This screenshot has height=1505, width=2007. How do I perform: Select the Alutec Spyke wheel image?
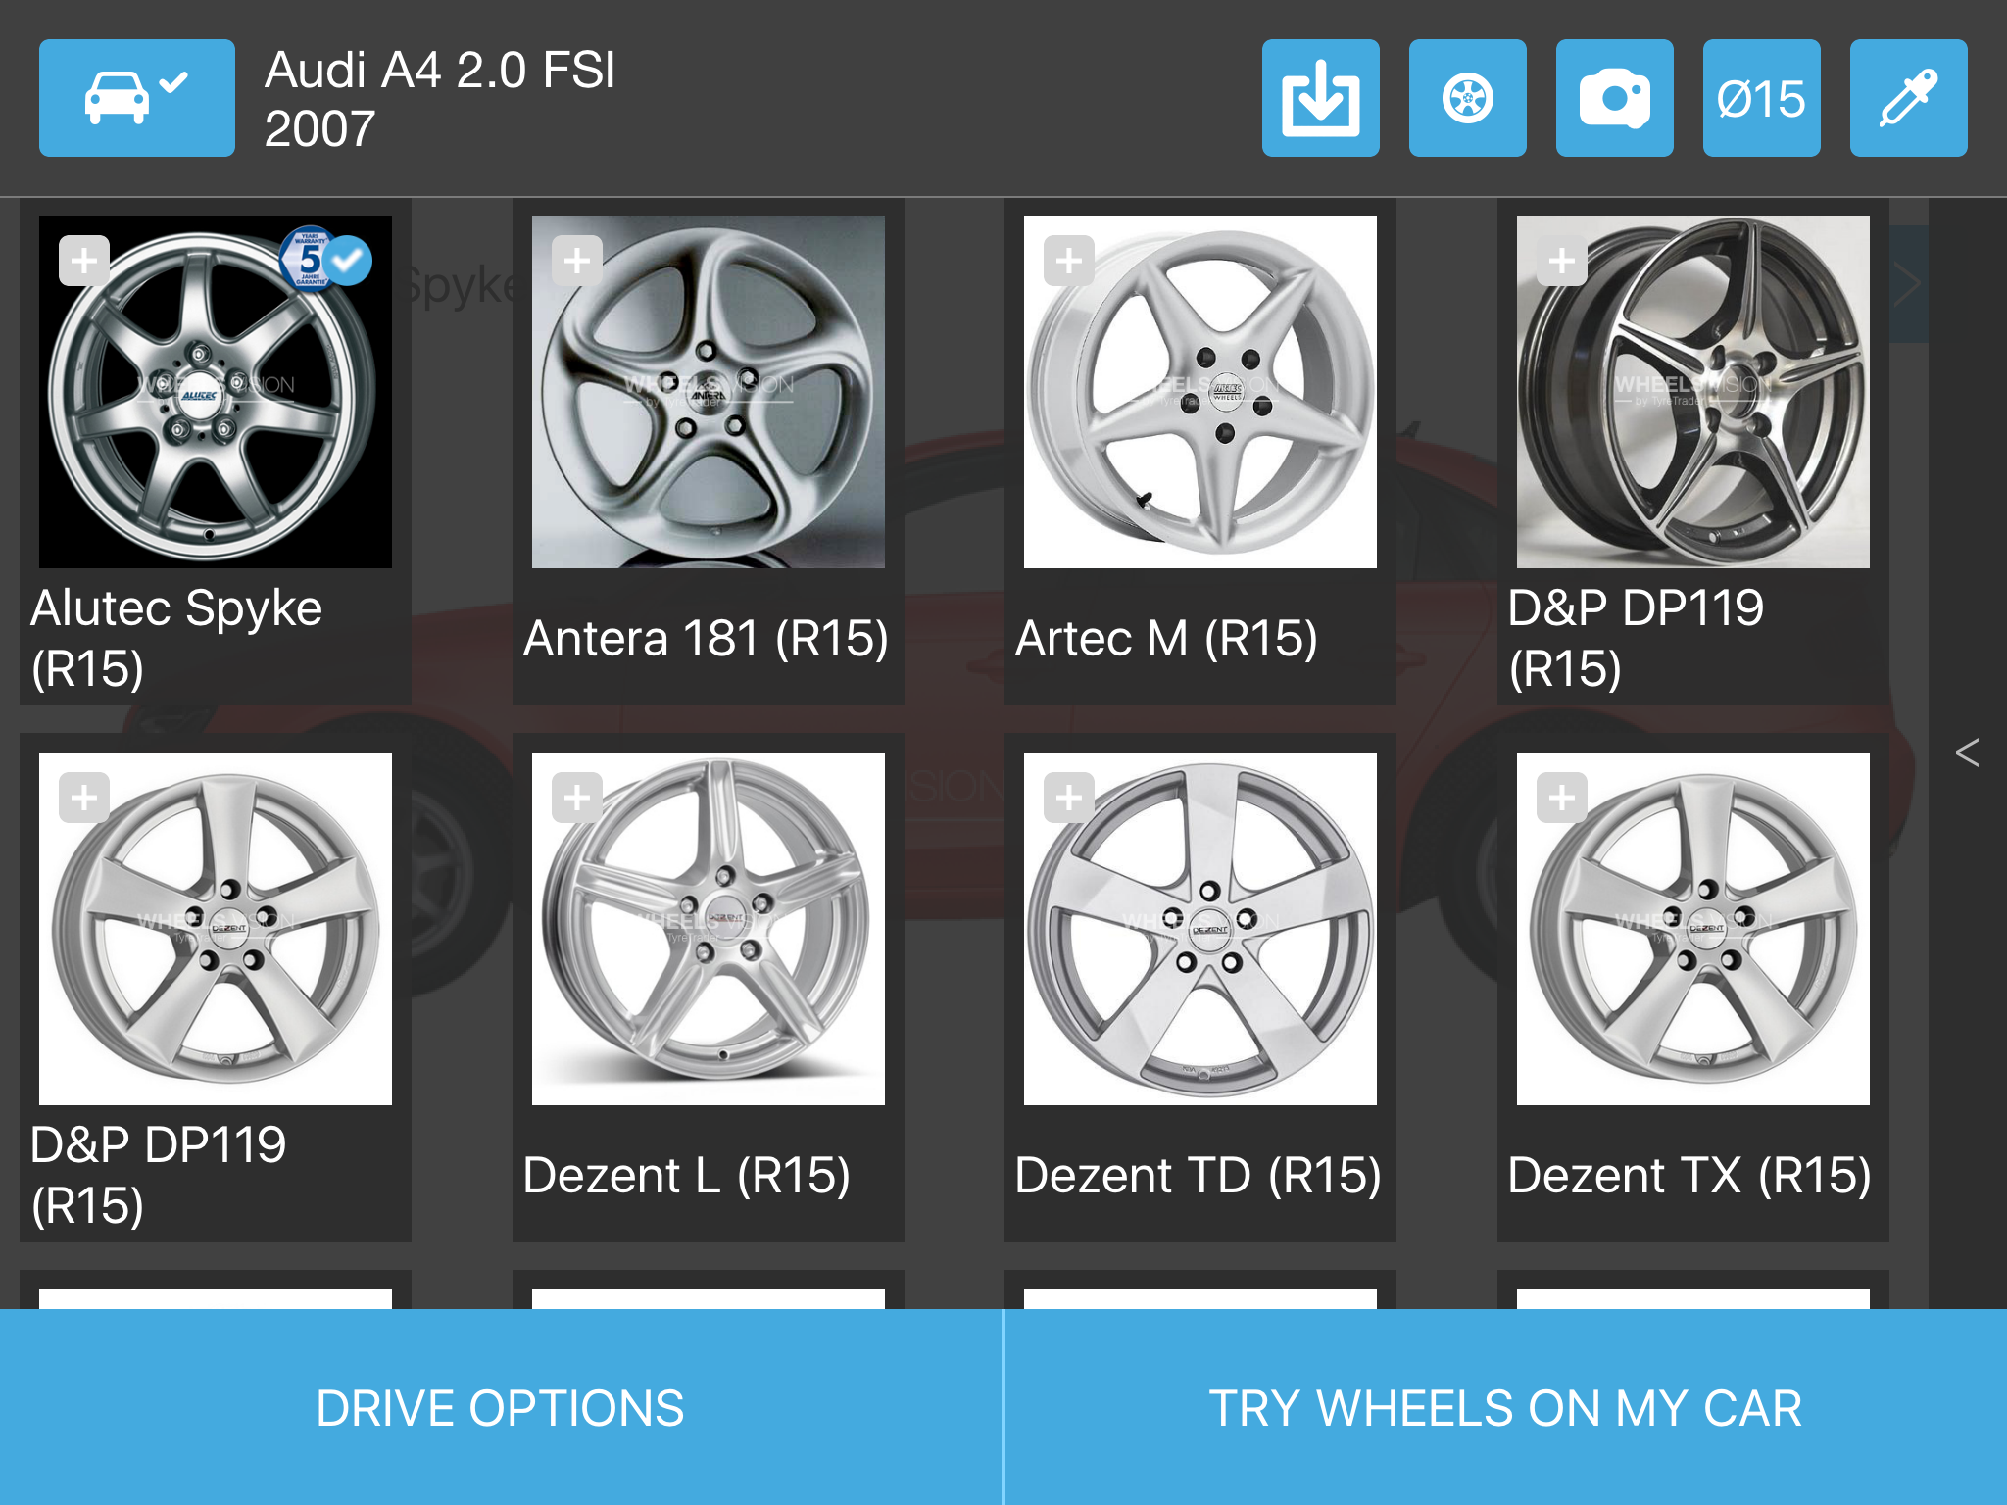click(x=216, y=392)
